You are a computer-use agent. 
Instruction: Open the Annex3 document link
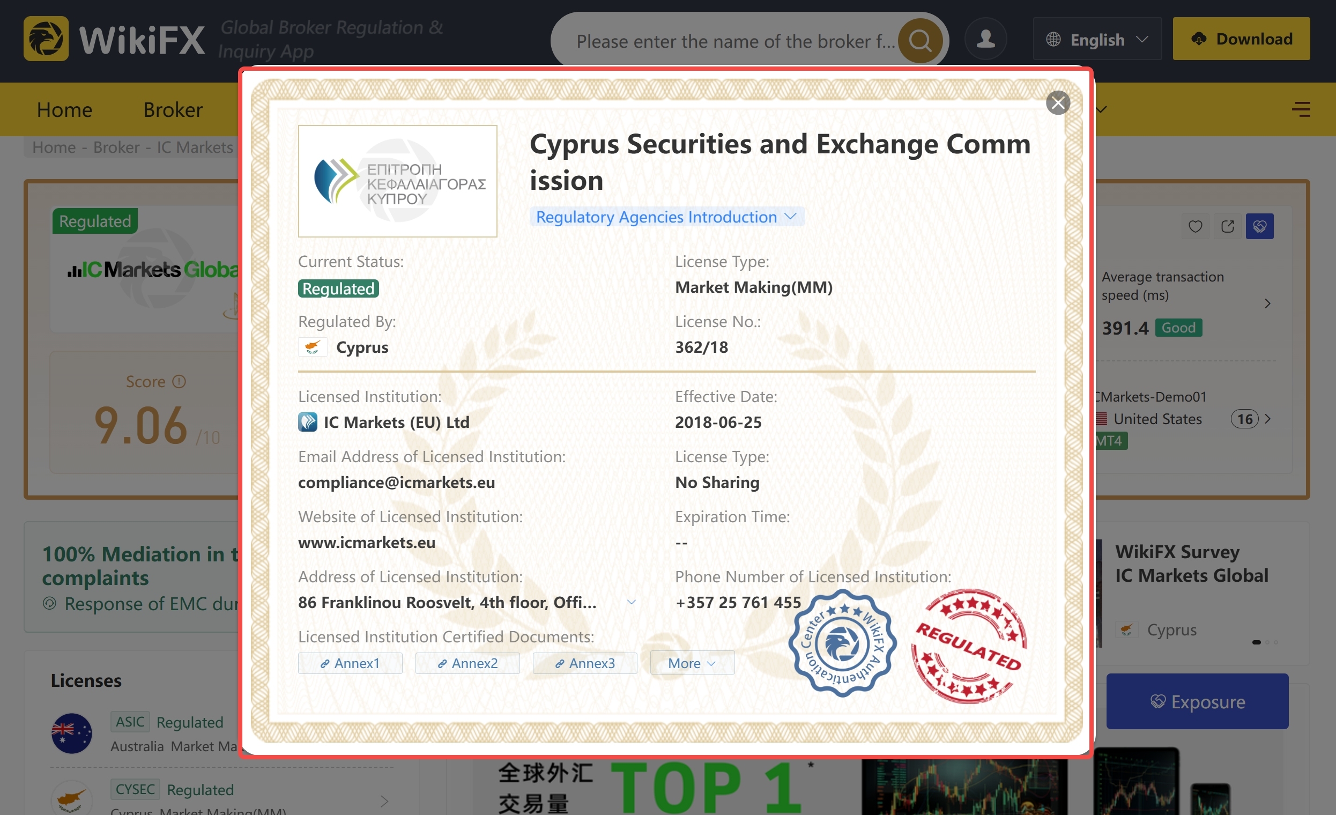click(584, 663)
